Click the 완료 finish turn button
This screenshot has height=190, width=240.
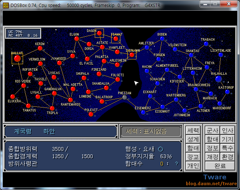click(x=220, y=165)
